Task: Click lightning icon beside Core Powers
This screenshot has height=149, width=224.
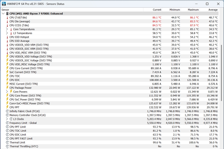Action: pyautogui.click(x=11, y=91)
